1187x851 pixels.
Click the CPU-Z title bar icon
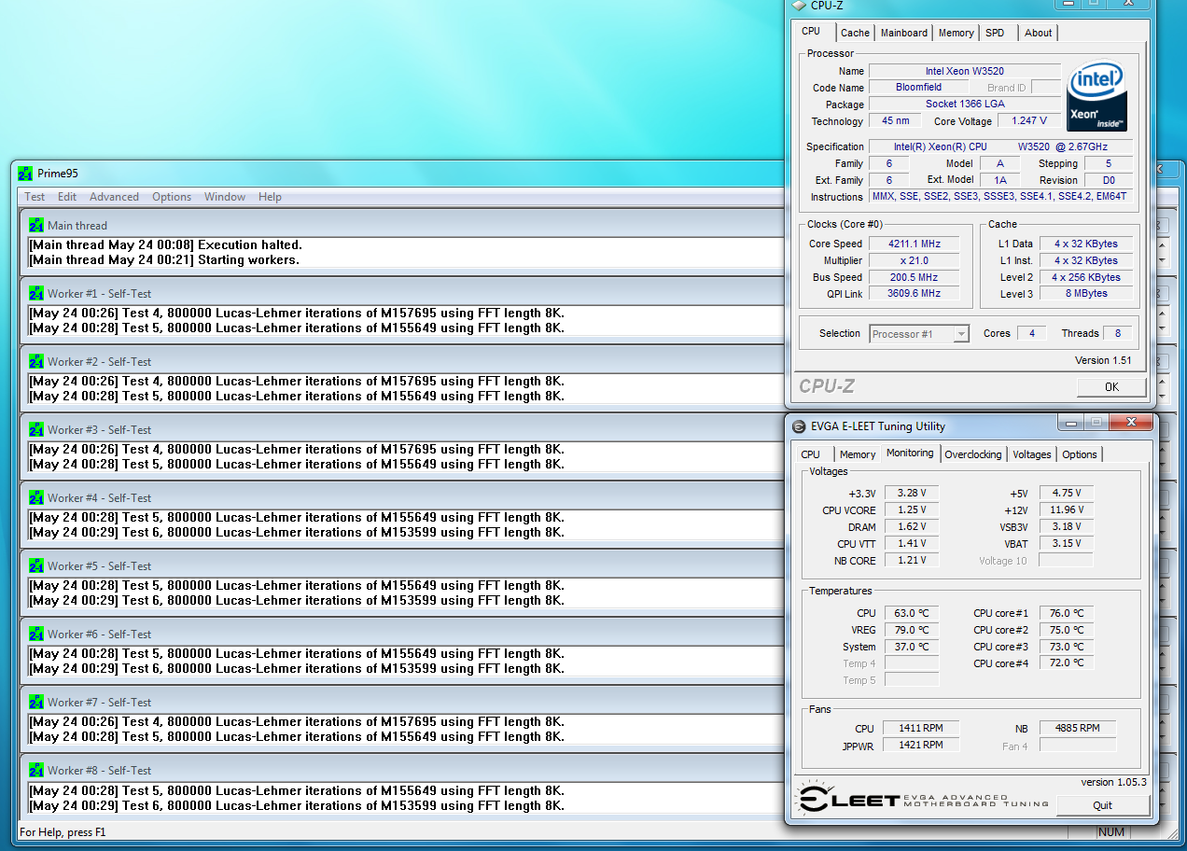pyautogui.click(x=799, y=5)
